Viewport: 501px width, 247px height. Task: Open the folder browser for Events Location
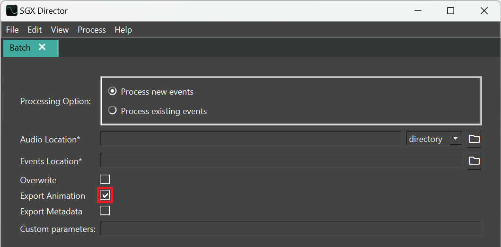point(474,161)
